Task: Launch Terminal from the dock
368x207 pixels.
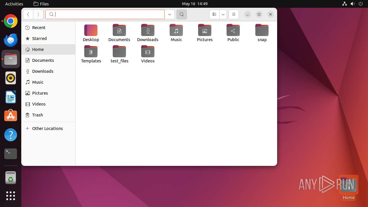Action: coord(11,154)
